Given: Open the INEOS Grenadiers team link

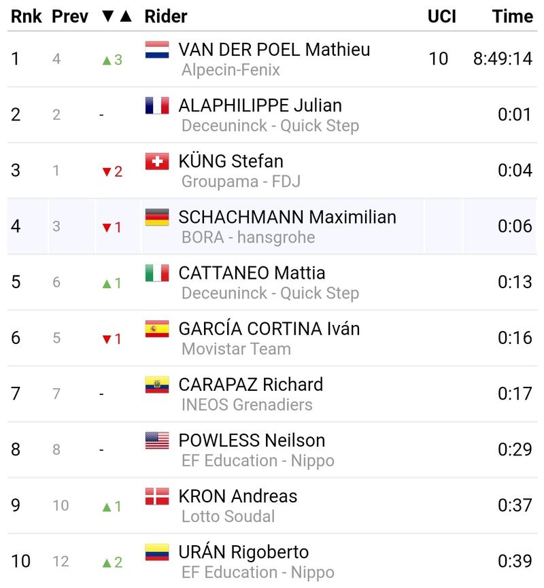Looking at the screenshot, I should [x=247, y=404].
